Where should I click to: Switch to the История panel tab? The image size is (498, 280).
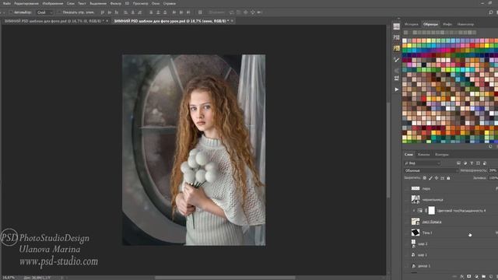[412, 24]
